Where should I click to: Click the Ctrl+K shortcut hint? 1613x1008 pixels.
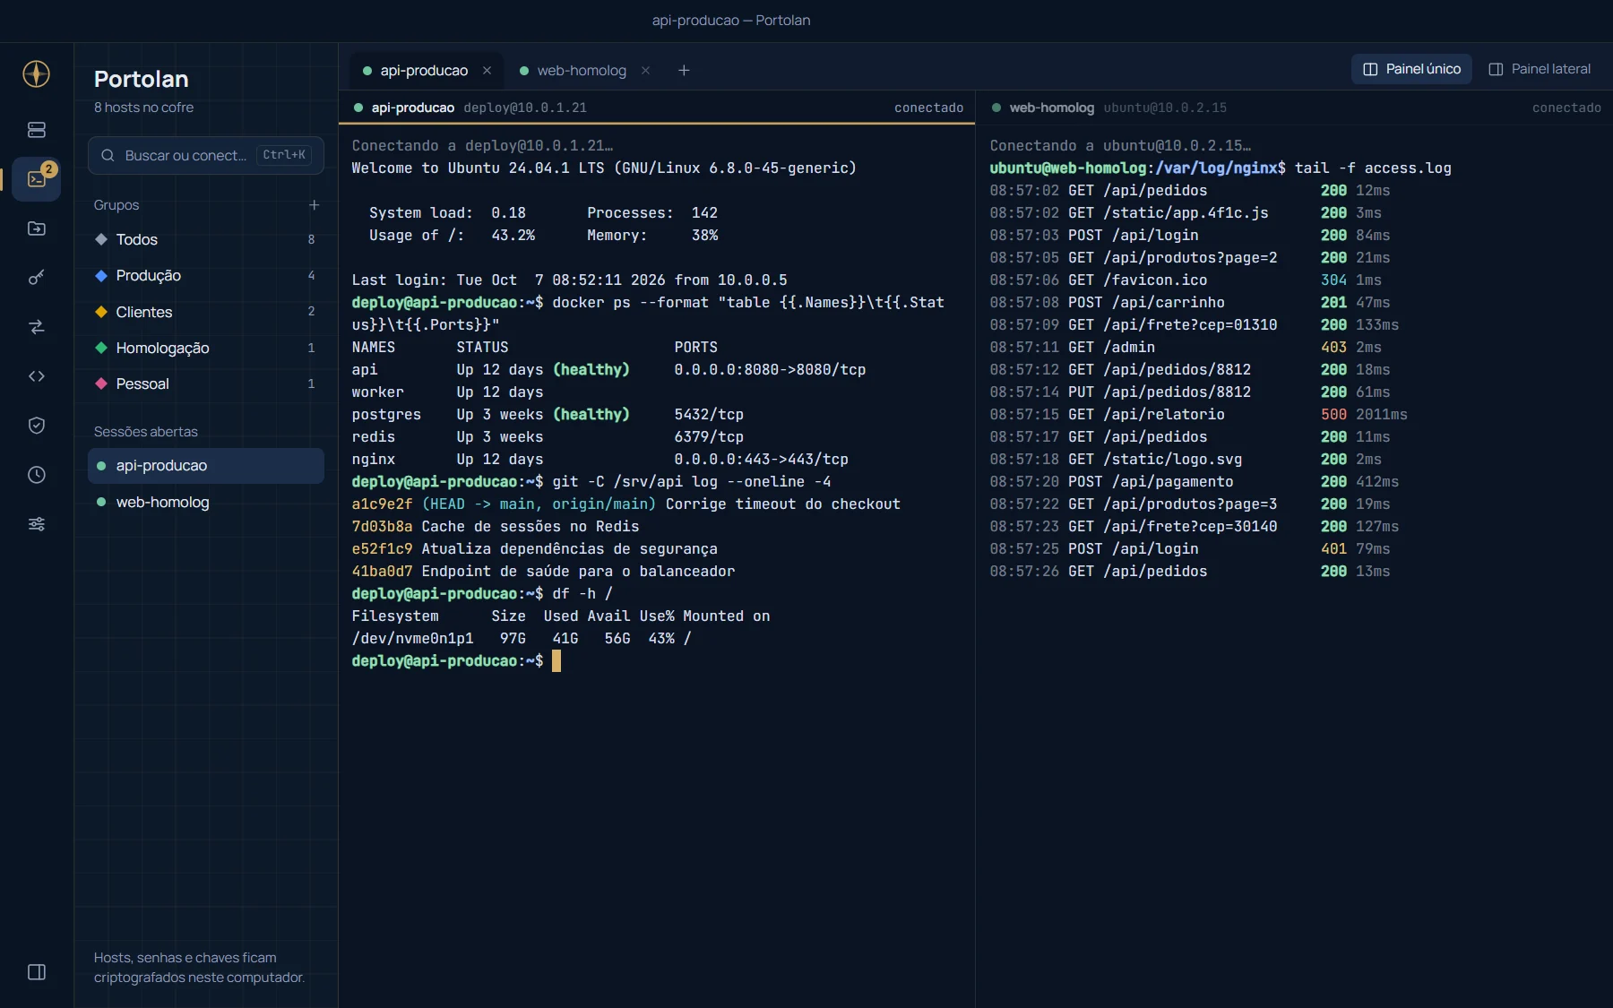[284, 155]
